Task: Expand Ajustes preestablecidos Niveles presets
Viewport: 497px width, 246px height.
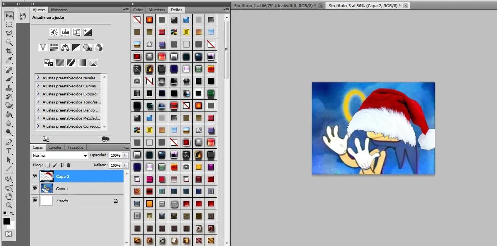Action: tap(38, 78)
